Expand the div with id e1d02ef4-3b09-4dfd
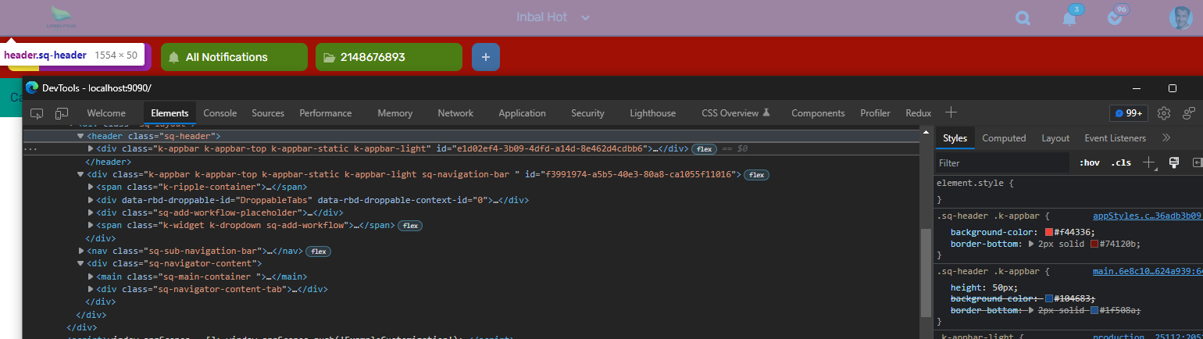Image resolution: width=1203 pixels, height=339 pixels. coord(91,148)
